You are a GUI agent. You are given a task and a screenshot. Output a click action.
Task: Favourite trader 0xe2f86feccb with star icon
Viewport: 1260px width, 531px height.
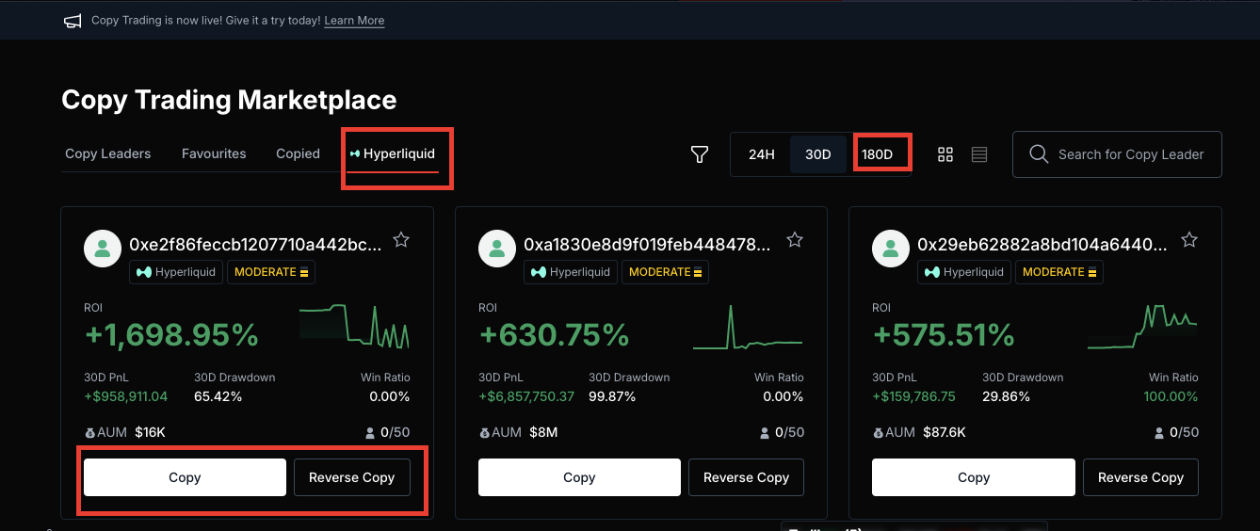401,240
